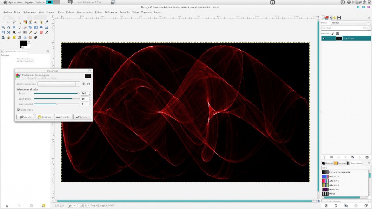This screenshot has height=209, width=372.
Task: Switch to the Patrones tab
Action: click(340, 163)
